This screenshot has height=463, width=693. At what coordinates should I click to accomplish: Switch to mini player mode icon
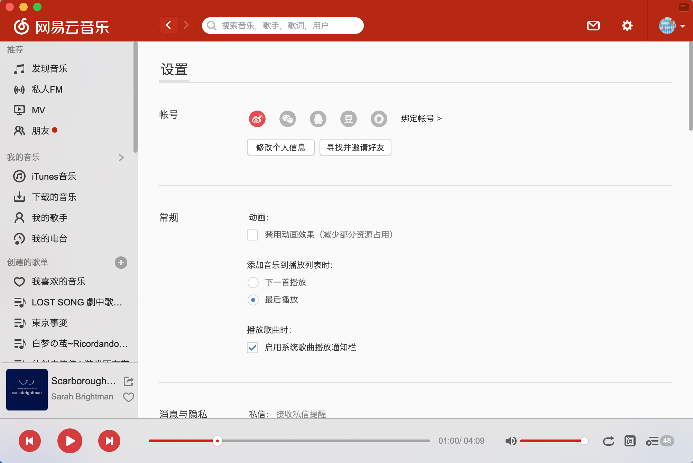[684, 7]
